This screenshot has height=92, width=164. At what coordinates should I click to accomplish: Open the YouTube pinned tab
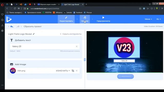[x=30, y=4]
